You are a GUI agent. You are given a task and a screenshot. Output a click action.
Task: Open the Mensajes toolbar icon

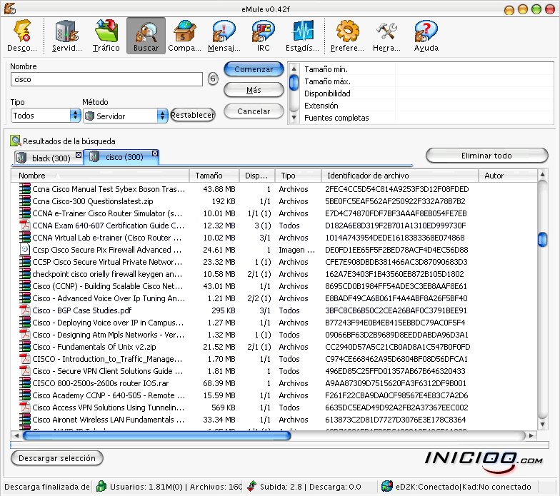click(x=224, y=31)
